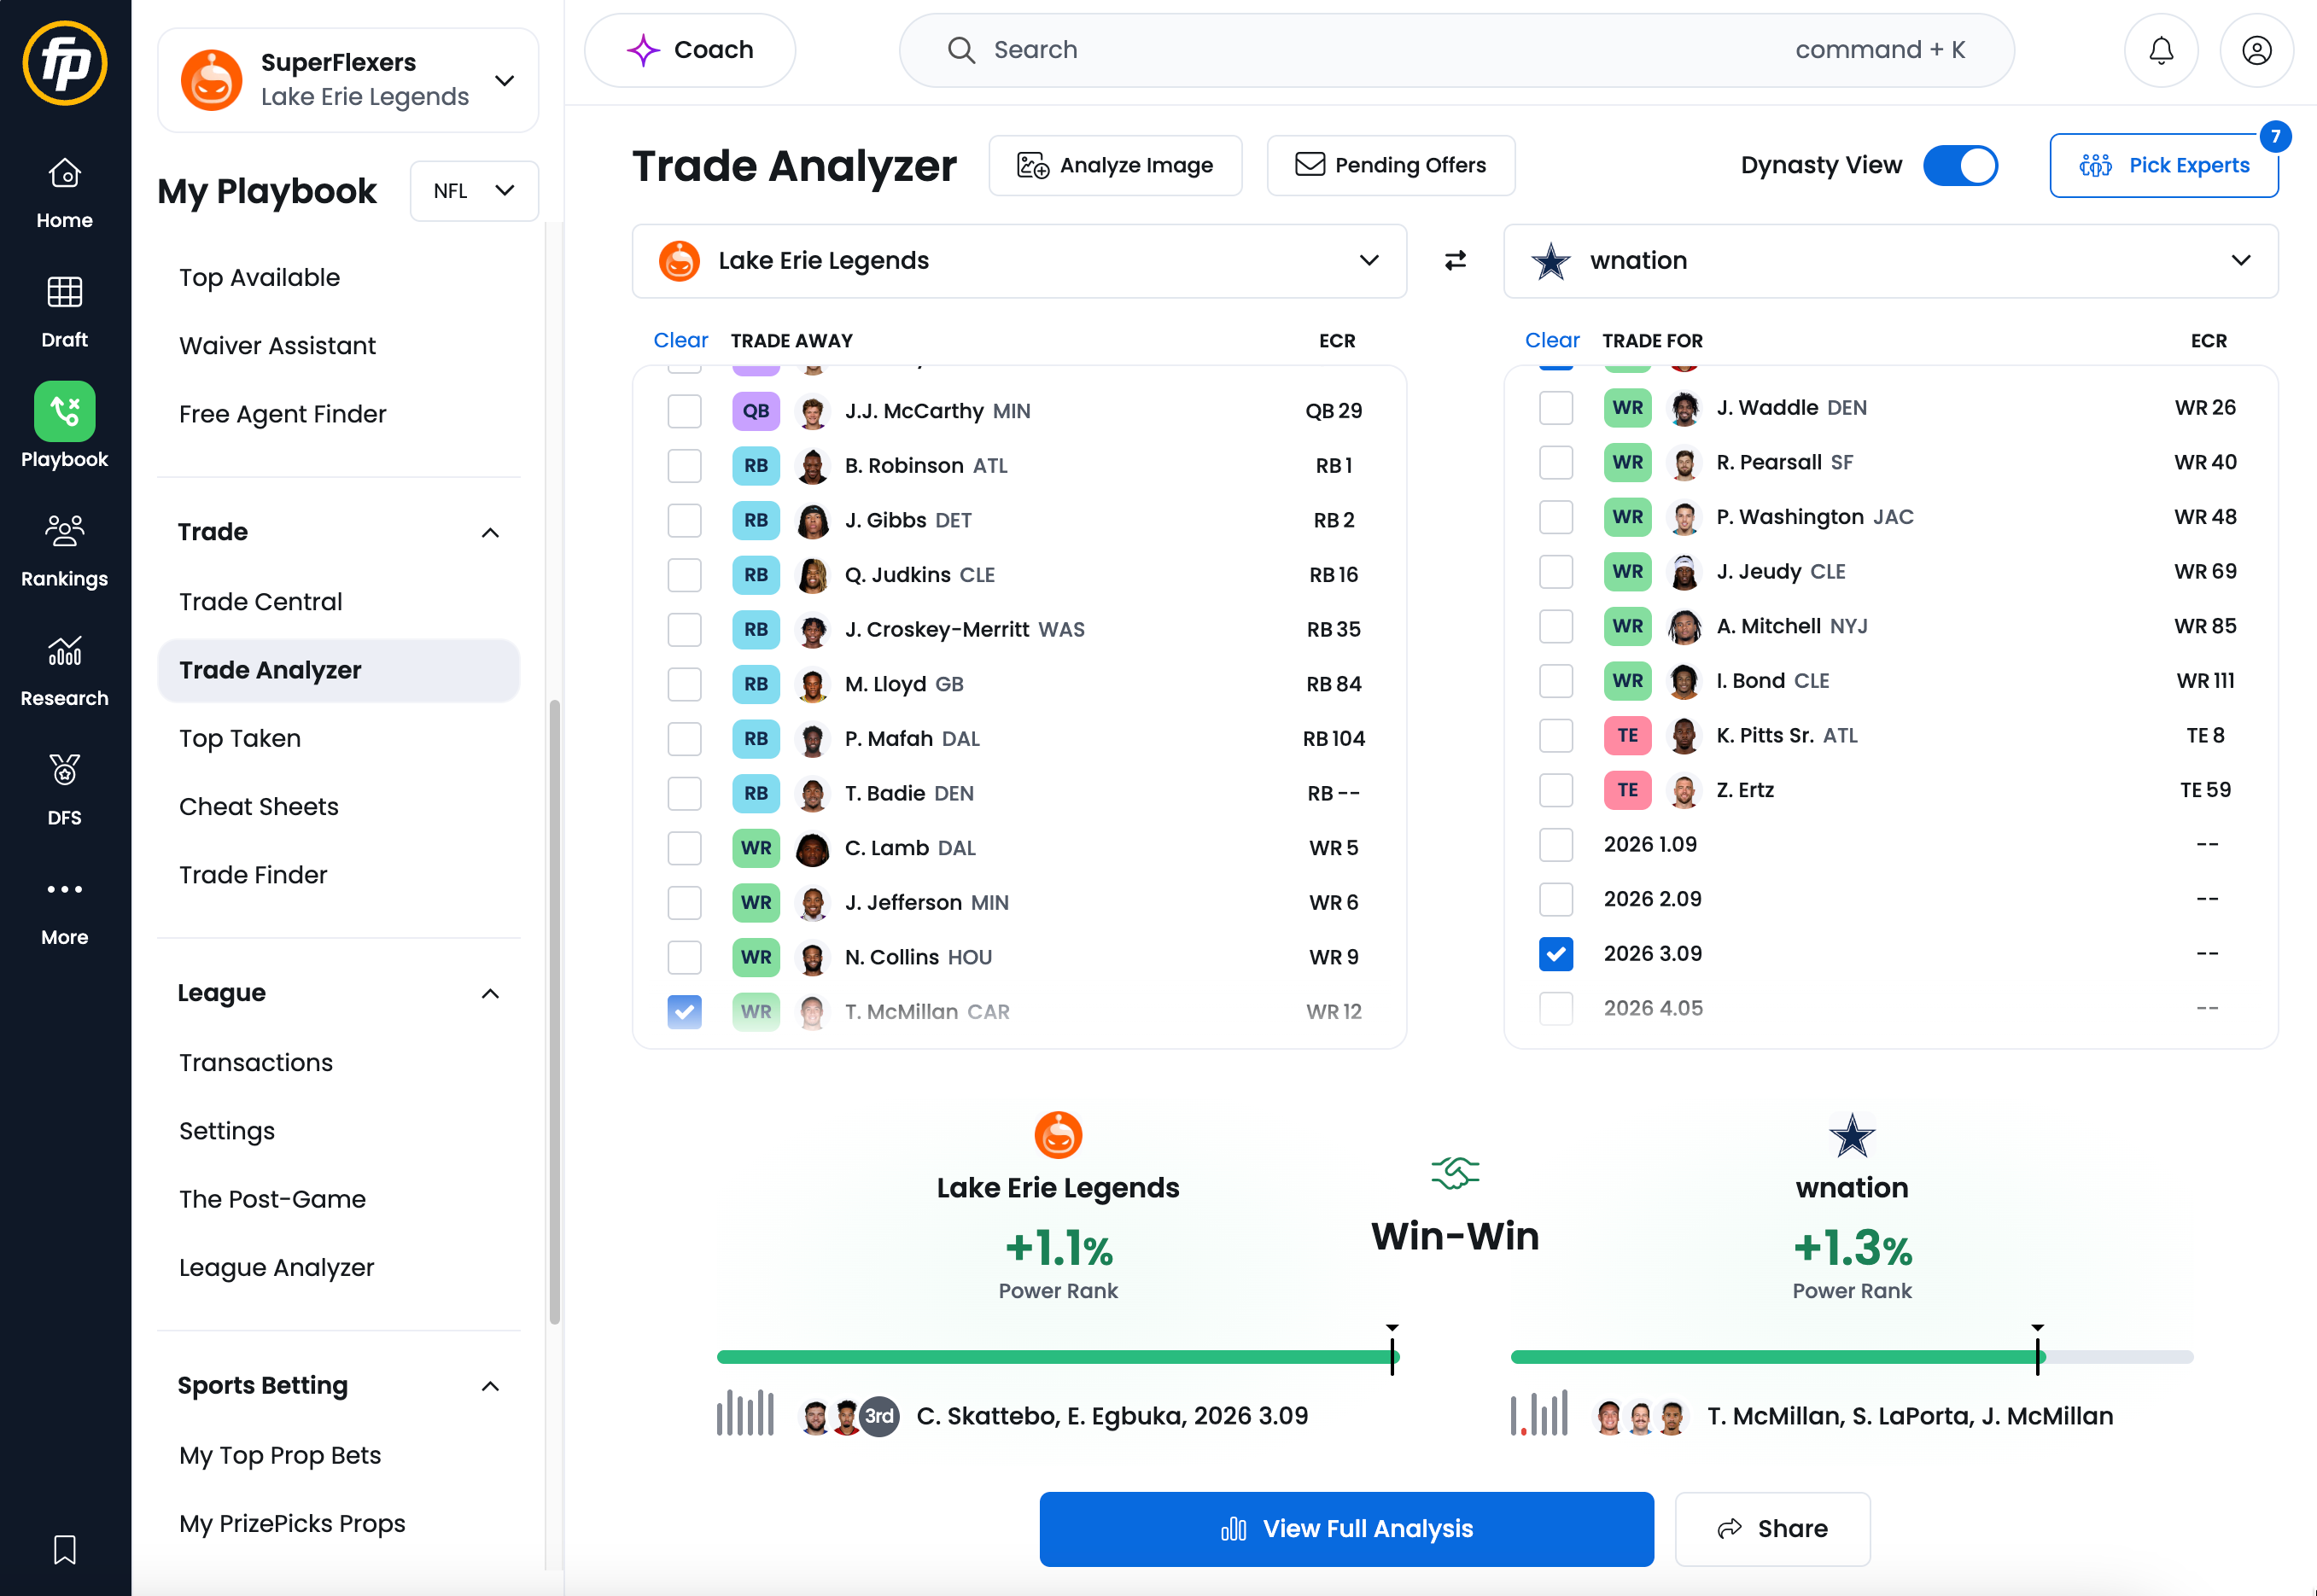Screen dimensions: 2317x1596
Task: Click the WR badge for C. Lamb
Action: [756, 848]
